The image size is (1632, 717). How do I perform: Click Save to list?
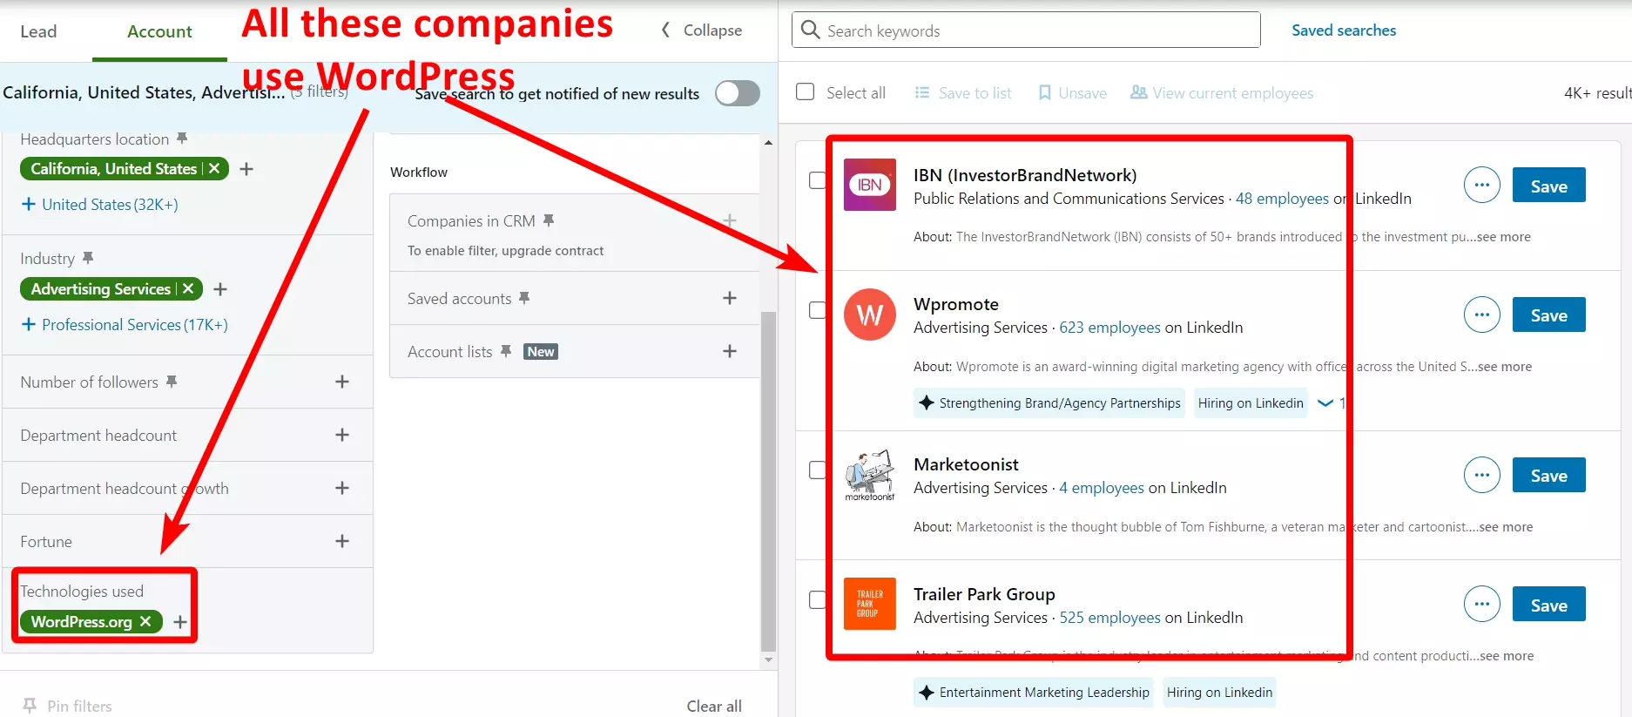(963, 93)
